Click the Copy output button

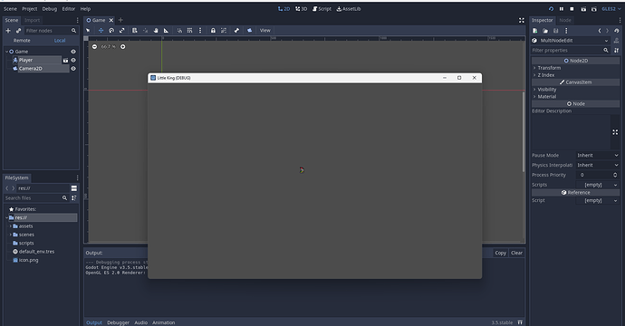[500, 253]
